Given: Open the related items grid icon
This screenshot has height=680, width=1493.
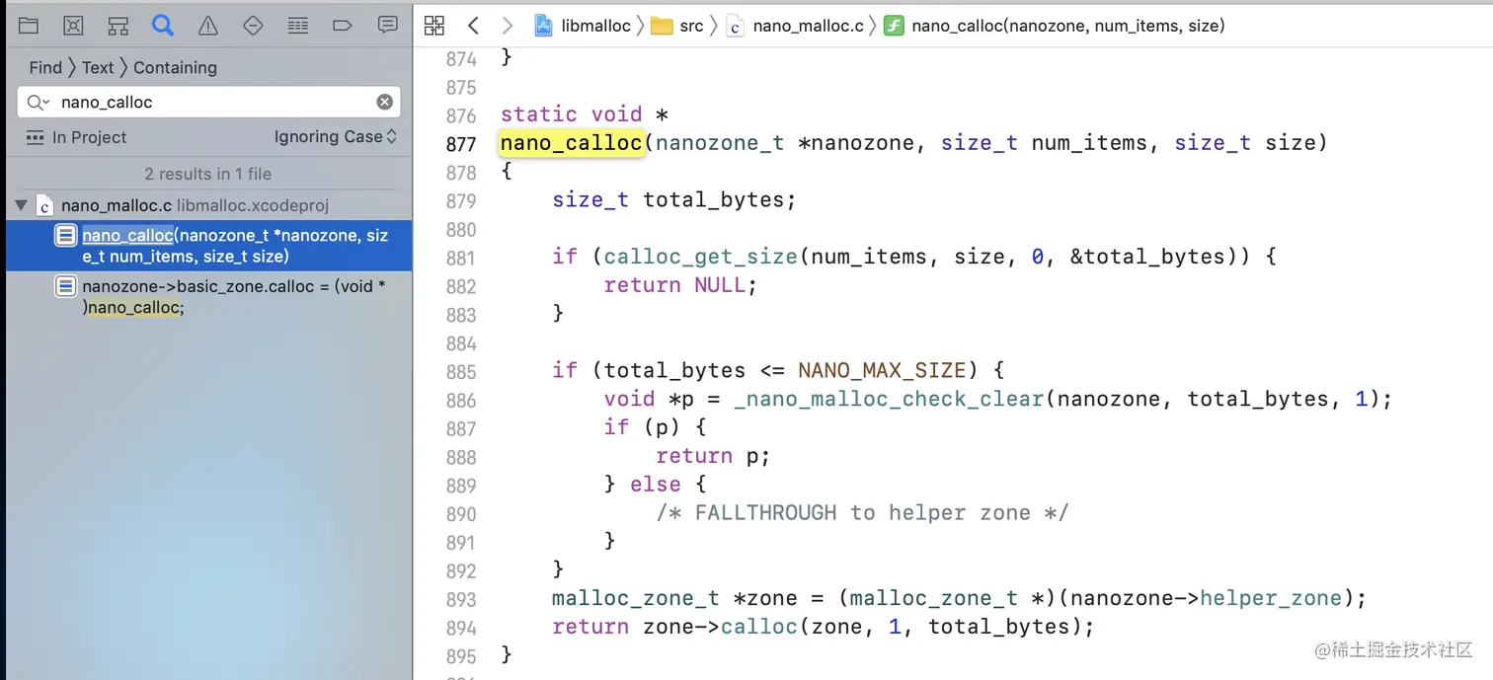Looking at the screenshot, I should [434, 26].
